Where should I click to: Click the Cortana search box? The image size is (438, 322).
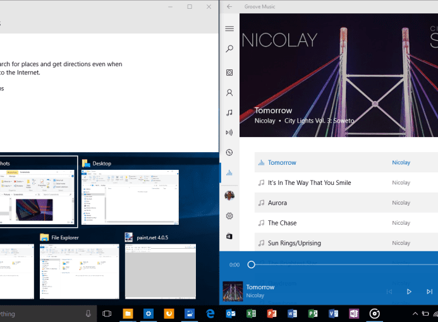tap(48, 314)
